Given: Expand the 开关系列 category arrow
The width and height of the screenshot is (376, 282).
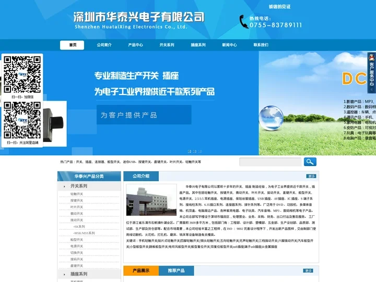Looking at the screenshot, I should 64,186.
